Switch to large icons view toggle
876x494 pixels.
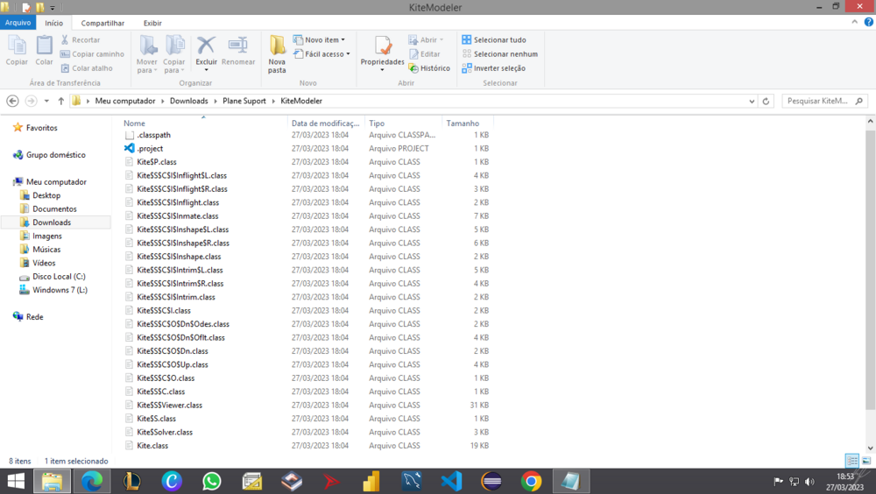pos(865,461)
